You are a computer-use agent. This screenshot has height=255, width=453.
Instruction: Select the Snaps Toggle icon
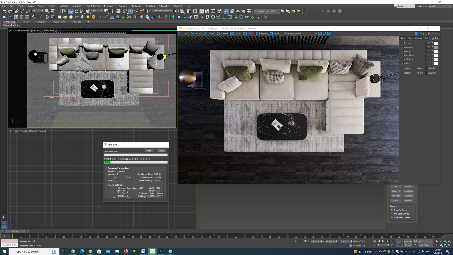pos(125,11)
